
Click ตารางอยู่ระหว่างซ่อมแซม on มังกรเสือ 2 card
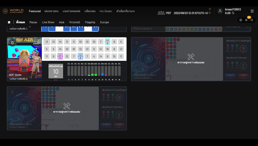pyautogui.click(x=67, y=112)
